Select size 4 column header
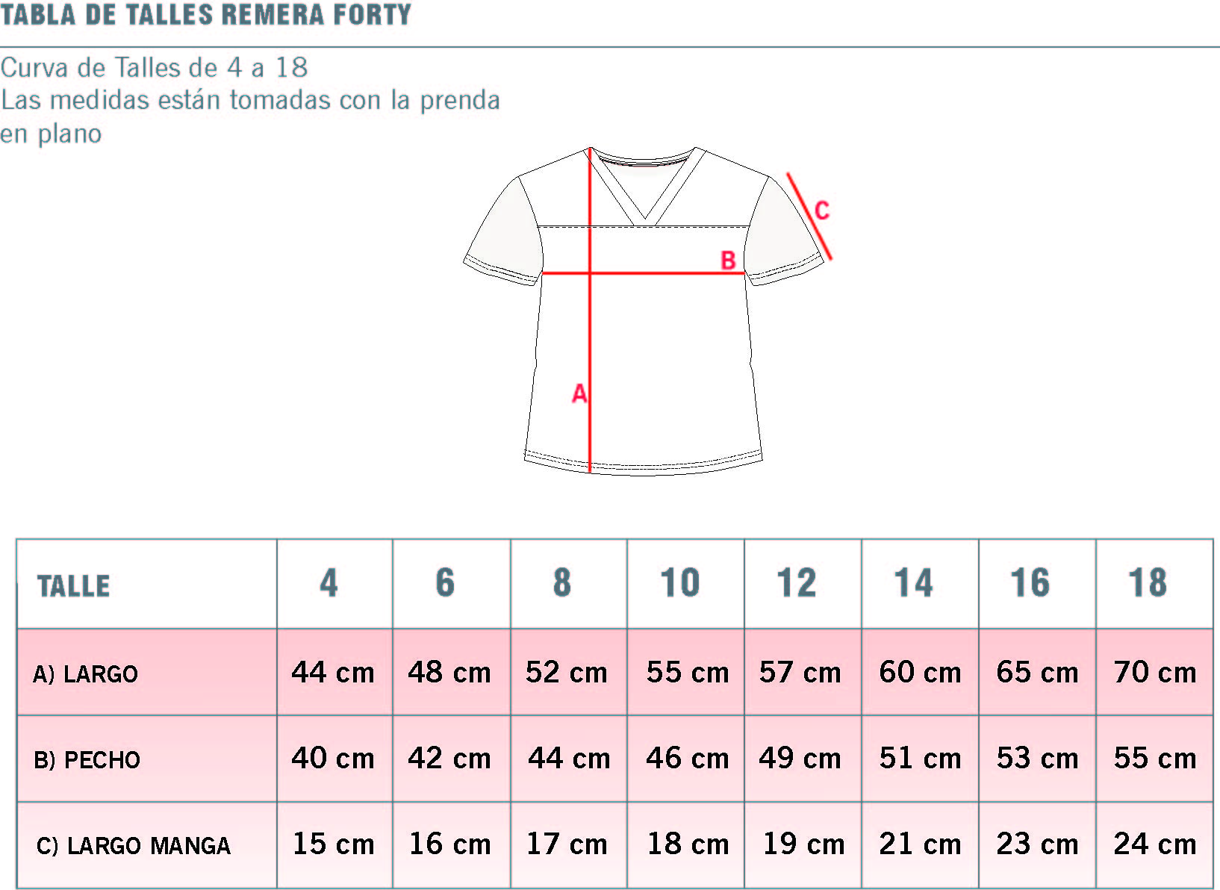This screenshot has width=1220, height=890. click(x=335, y=584)
